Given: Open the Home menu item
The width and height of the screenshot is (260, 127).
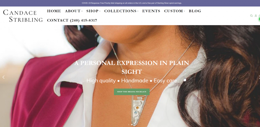Looking at the screenshot, I should [54, 11].
